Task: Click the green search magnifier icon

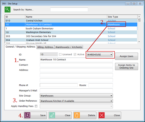Action: pyautogui.click(x=7, y=10)
